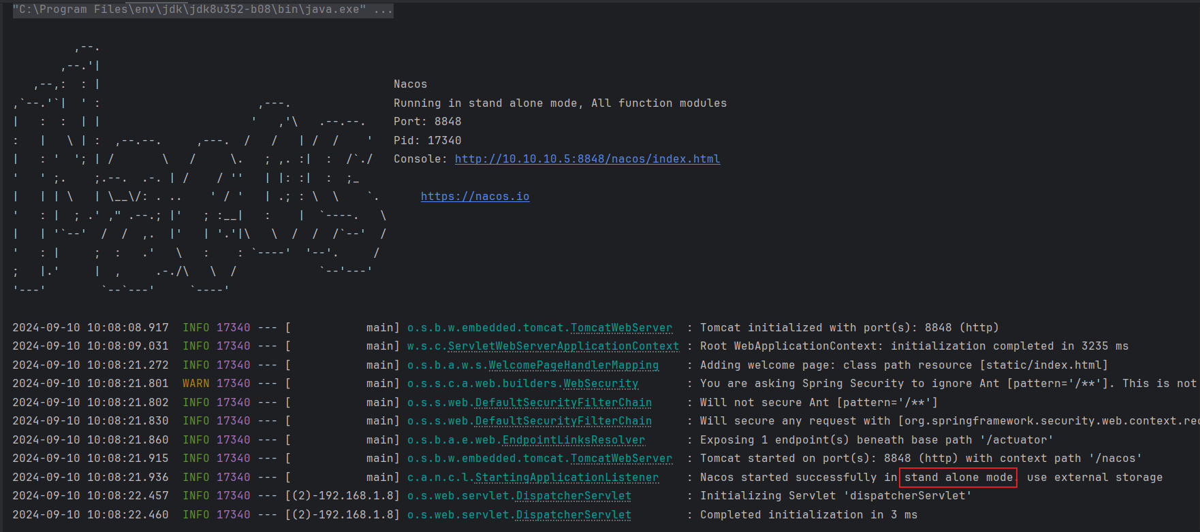1200x532 pixels.
Task: Click the timestamp 2024-09-10 10:08:08.917
Action: click(90, 328)
